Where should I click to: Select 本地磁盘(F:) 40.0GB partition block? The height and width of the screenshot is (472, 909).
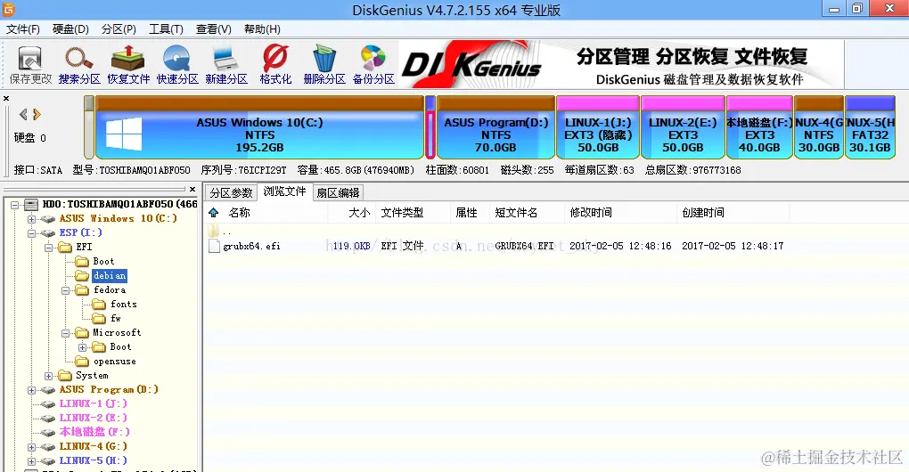click(759, 127)
